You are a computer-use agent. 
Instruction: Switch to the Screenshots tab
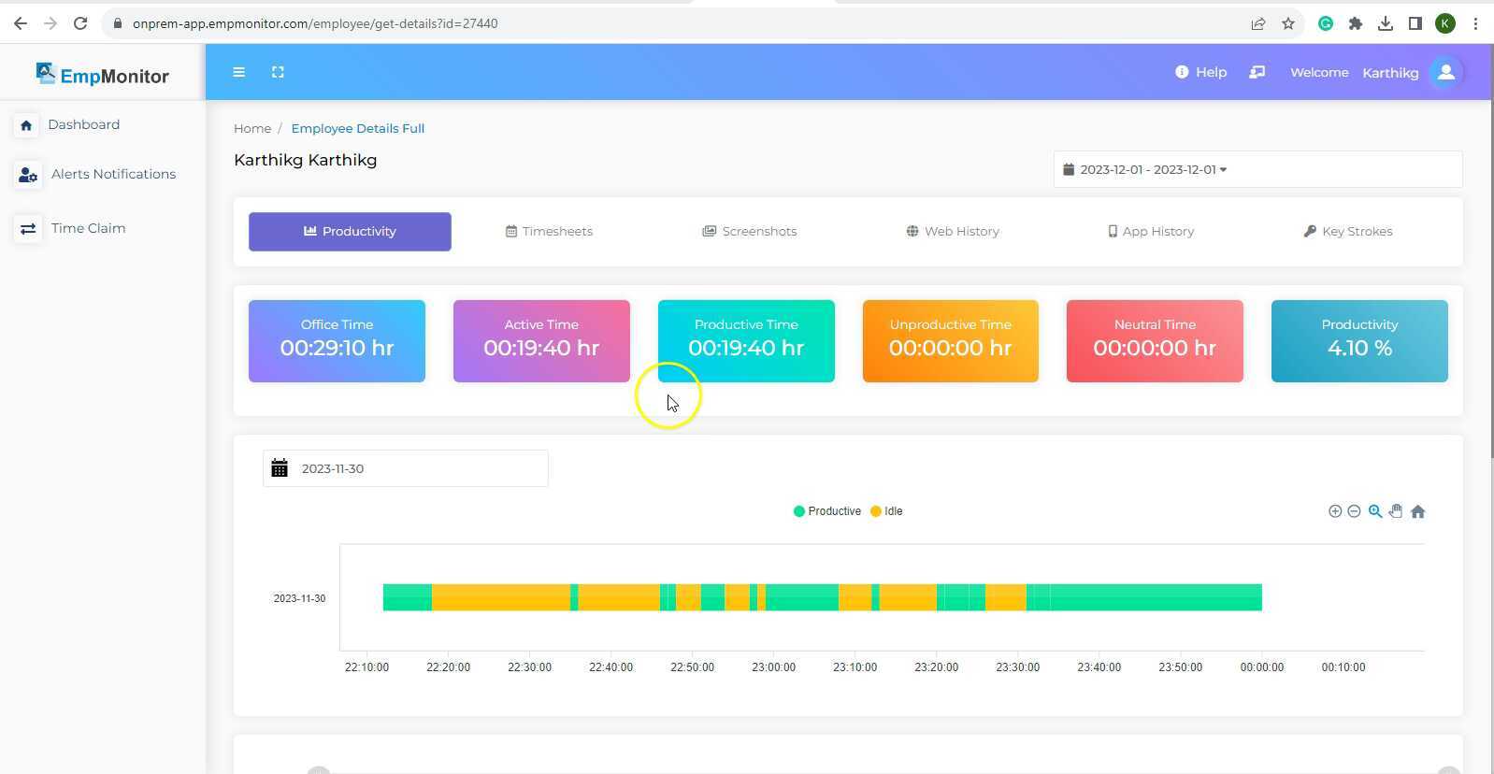point(750,232)
